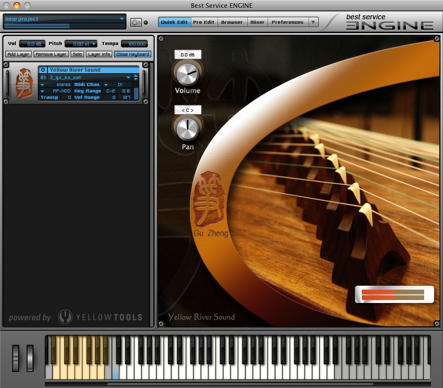Screen dimensions: 443x388
Task: Click the Pan knob
Action: click(187, 129)
